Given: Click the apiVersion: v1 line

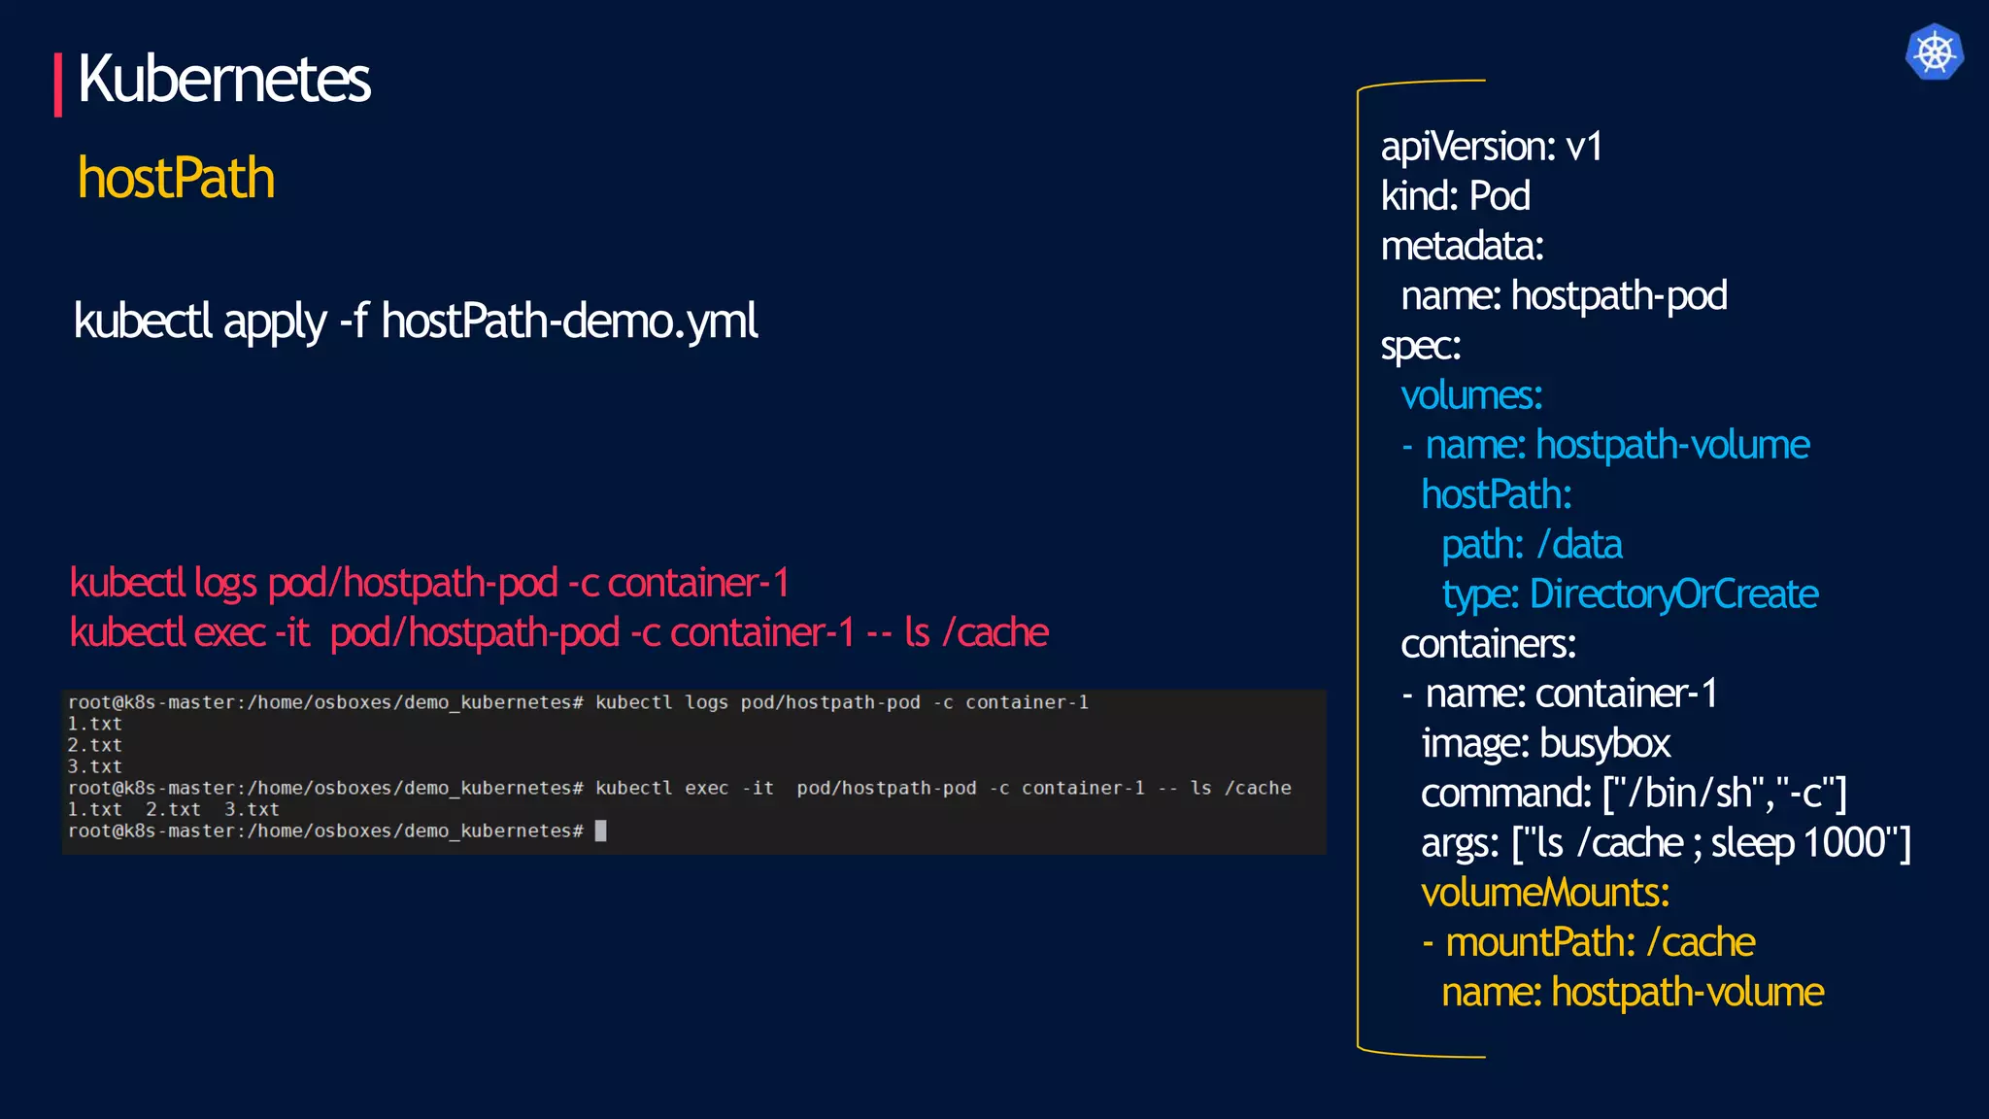Looking at the screenshot, I should [x=1491, y=148].
